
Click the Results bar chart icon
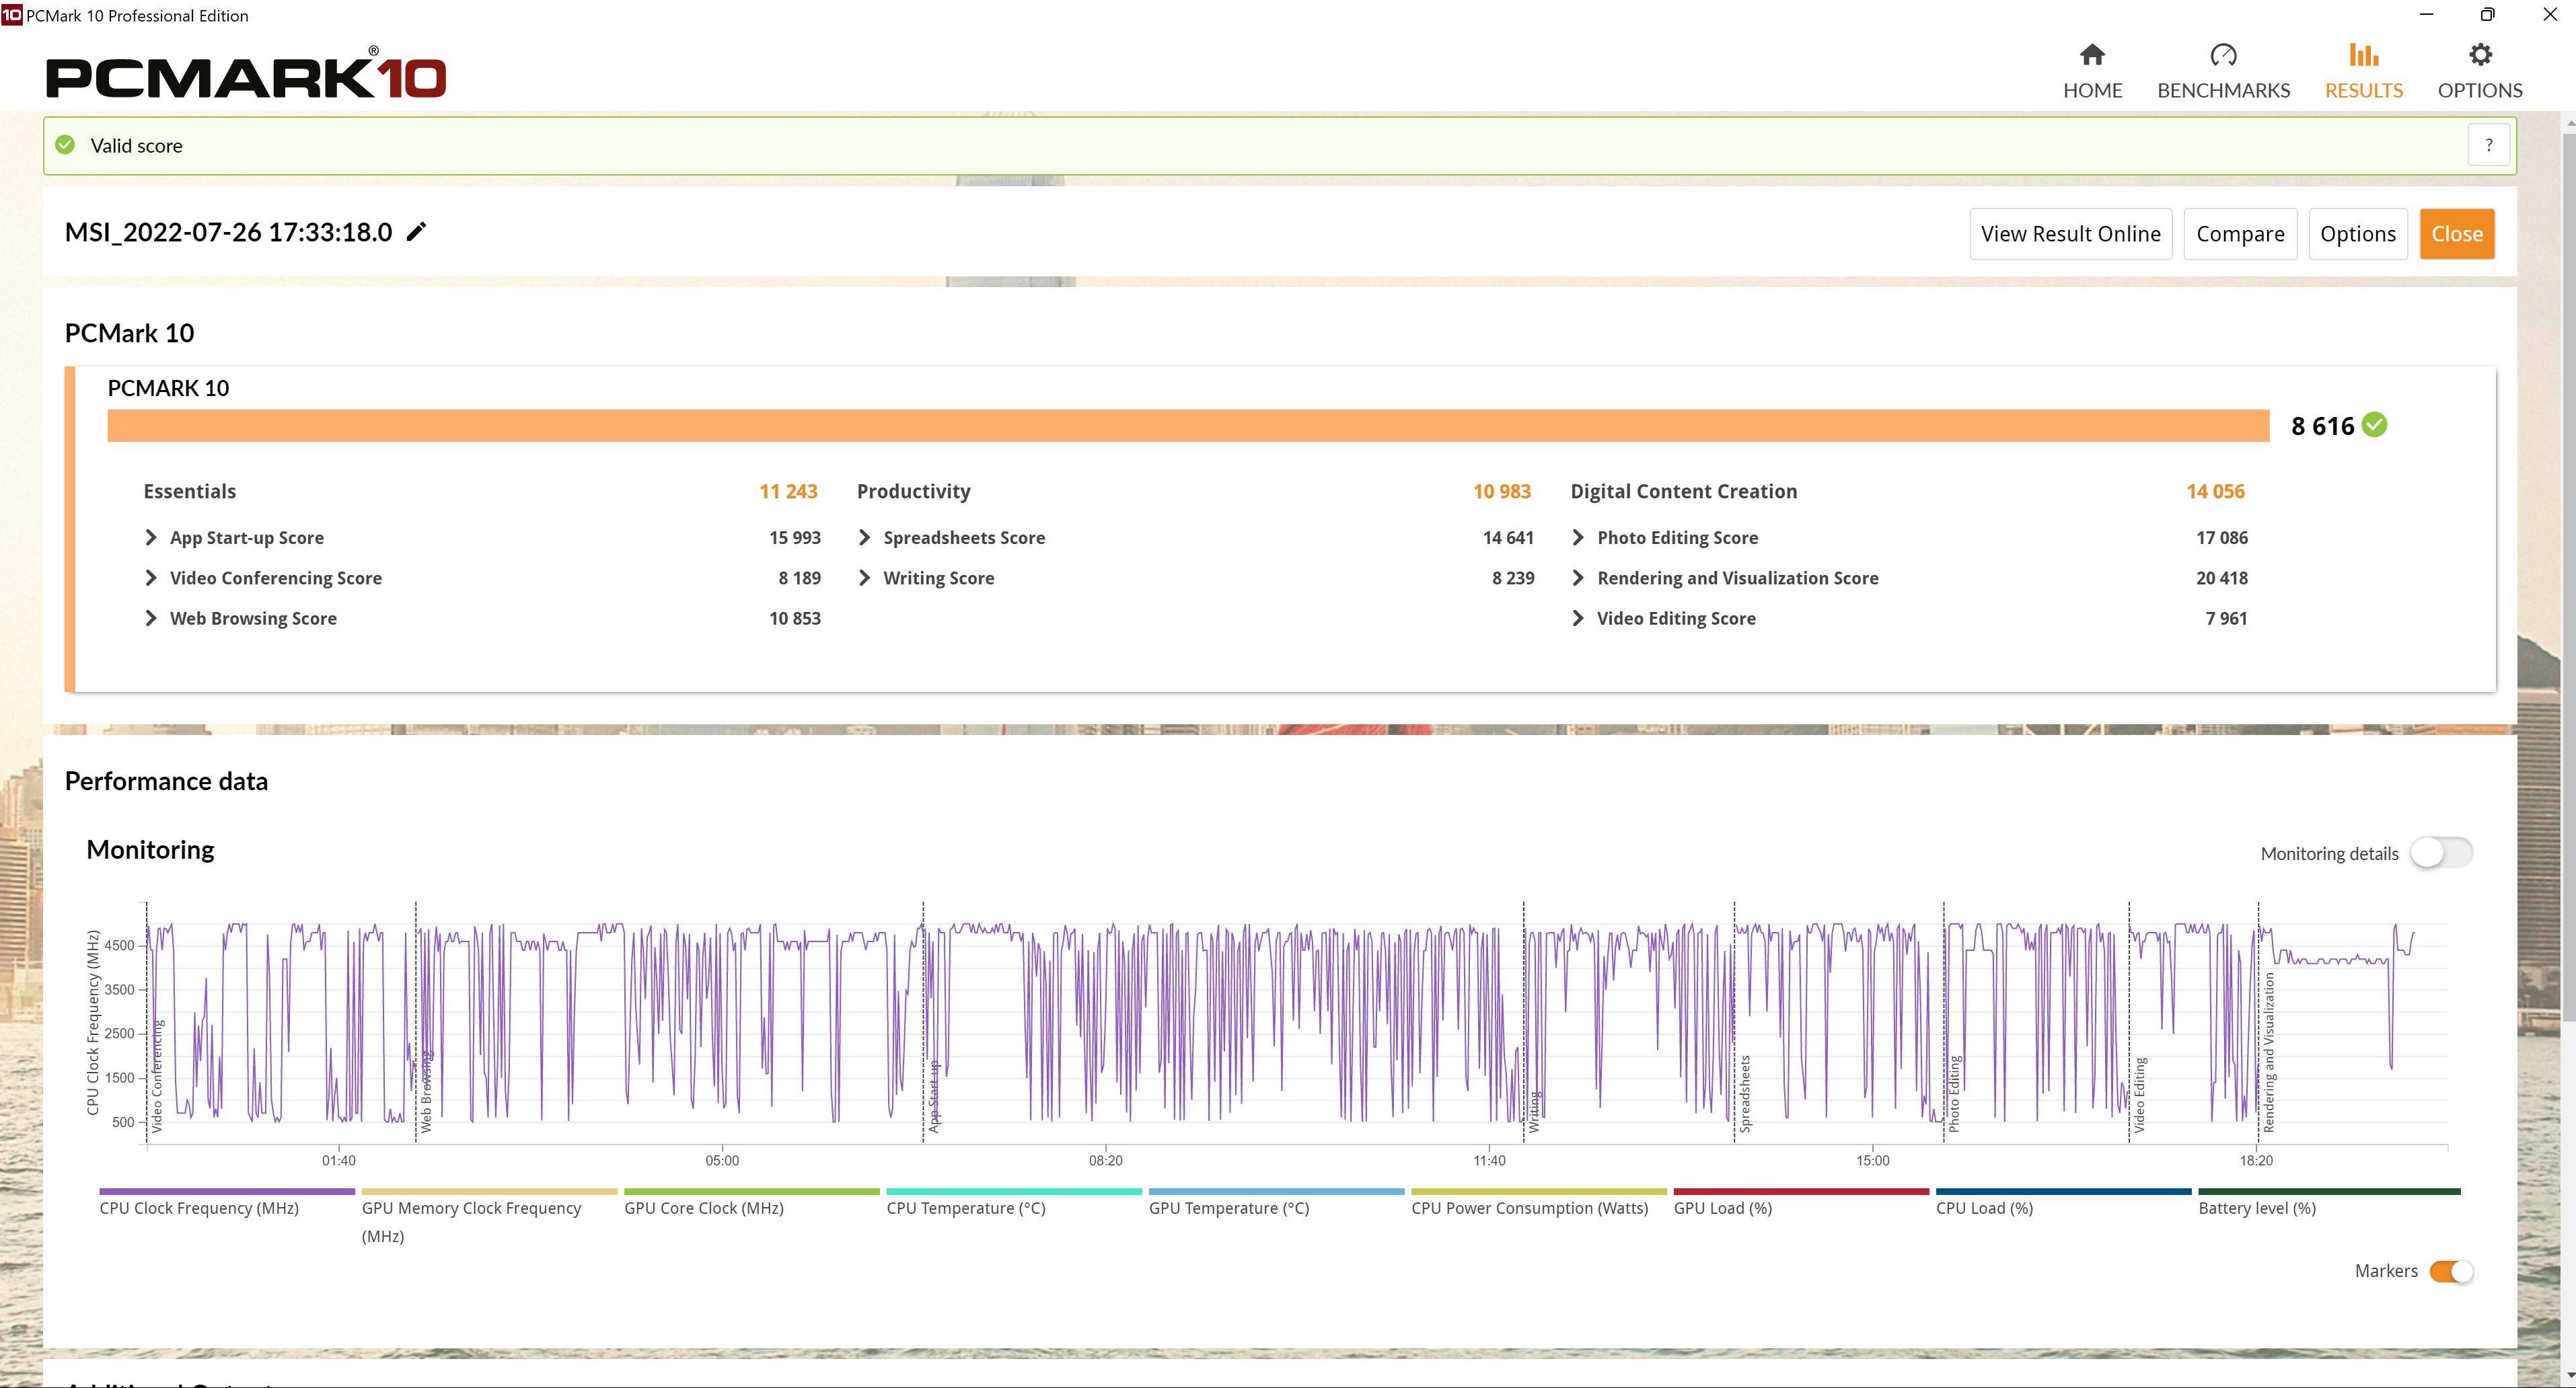pyautogui.click(x=2363, y=55)
